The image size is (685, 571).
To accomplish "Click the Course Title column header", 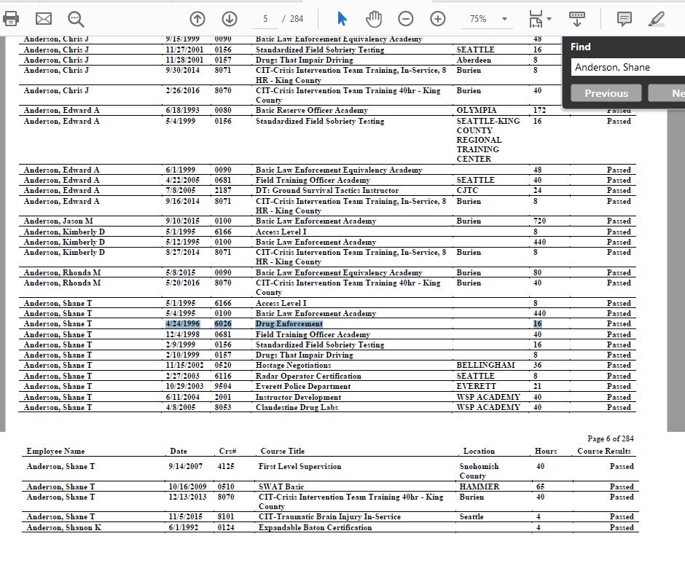I will click(x=282, y=451).
